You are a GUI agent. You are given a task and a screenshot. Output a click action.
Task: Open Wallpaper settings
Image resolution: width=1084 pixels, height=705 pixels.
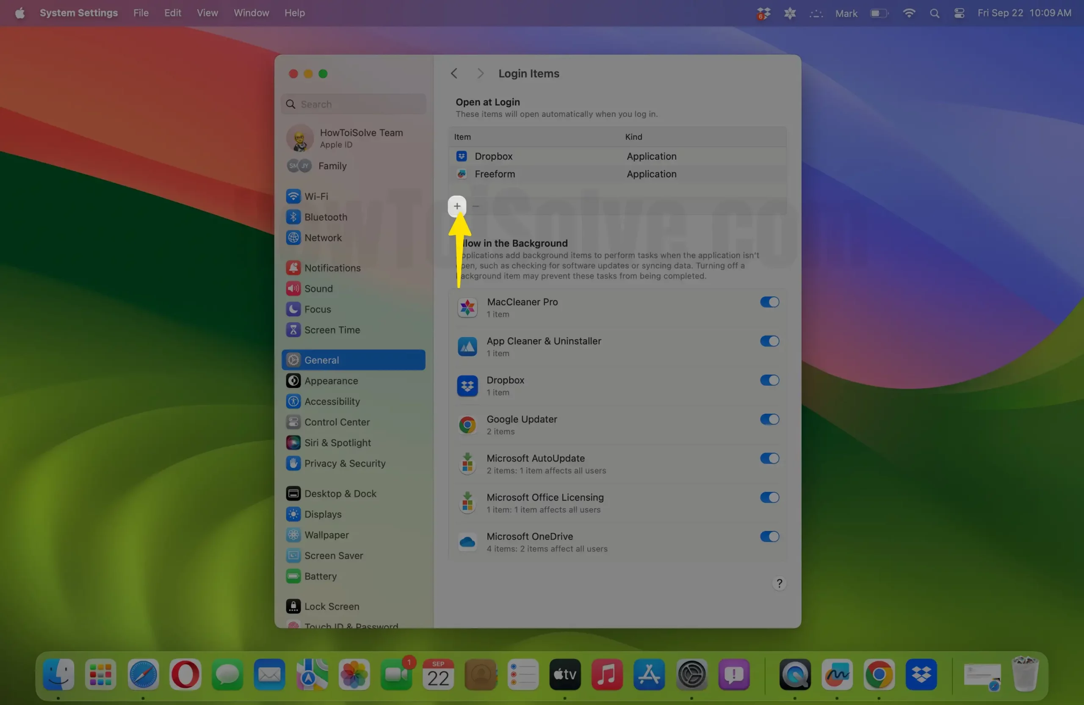tap(354, 535)
